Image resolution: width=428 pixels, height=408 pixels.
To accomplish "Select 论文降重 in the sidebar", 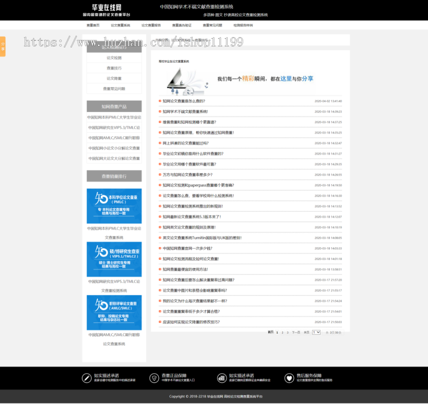I will (114, 78).
